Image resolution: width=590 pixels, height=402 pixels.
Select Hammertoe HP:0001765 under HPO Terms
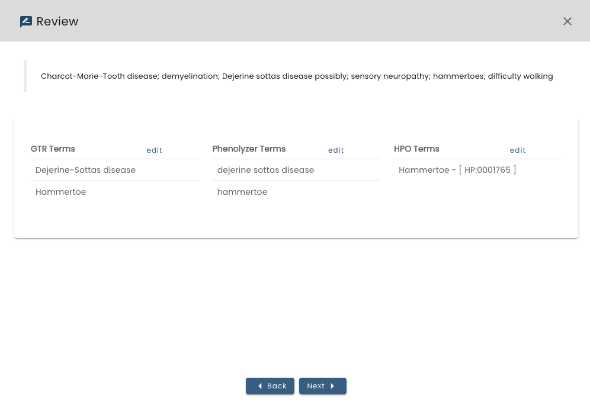[457, 170]
